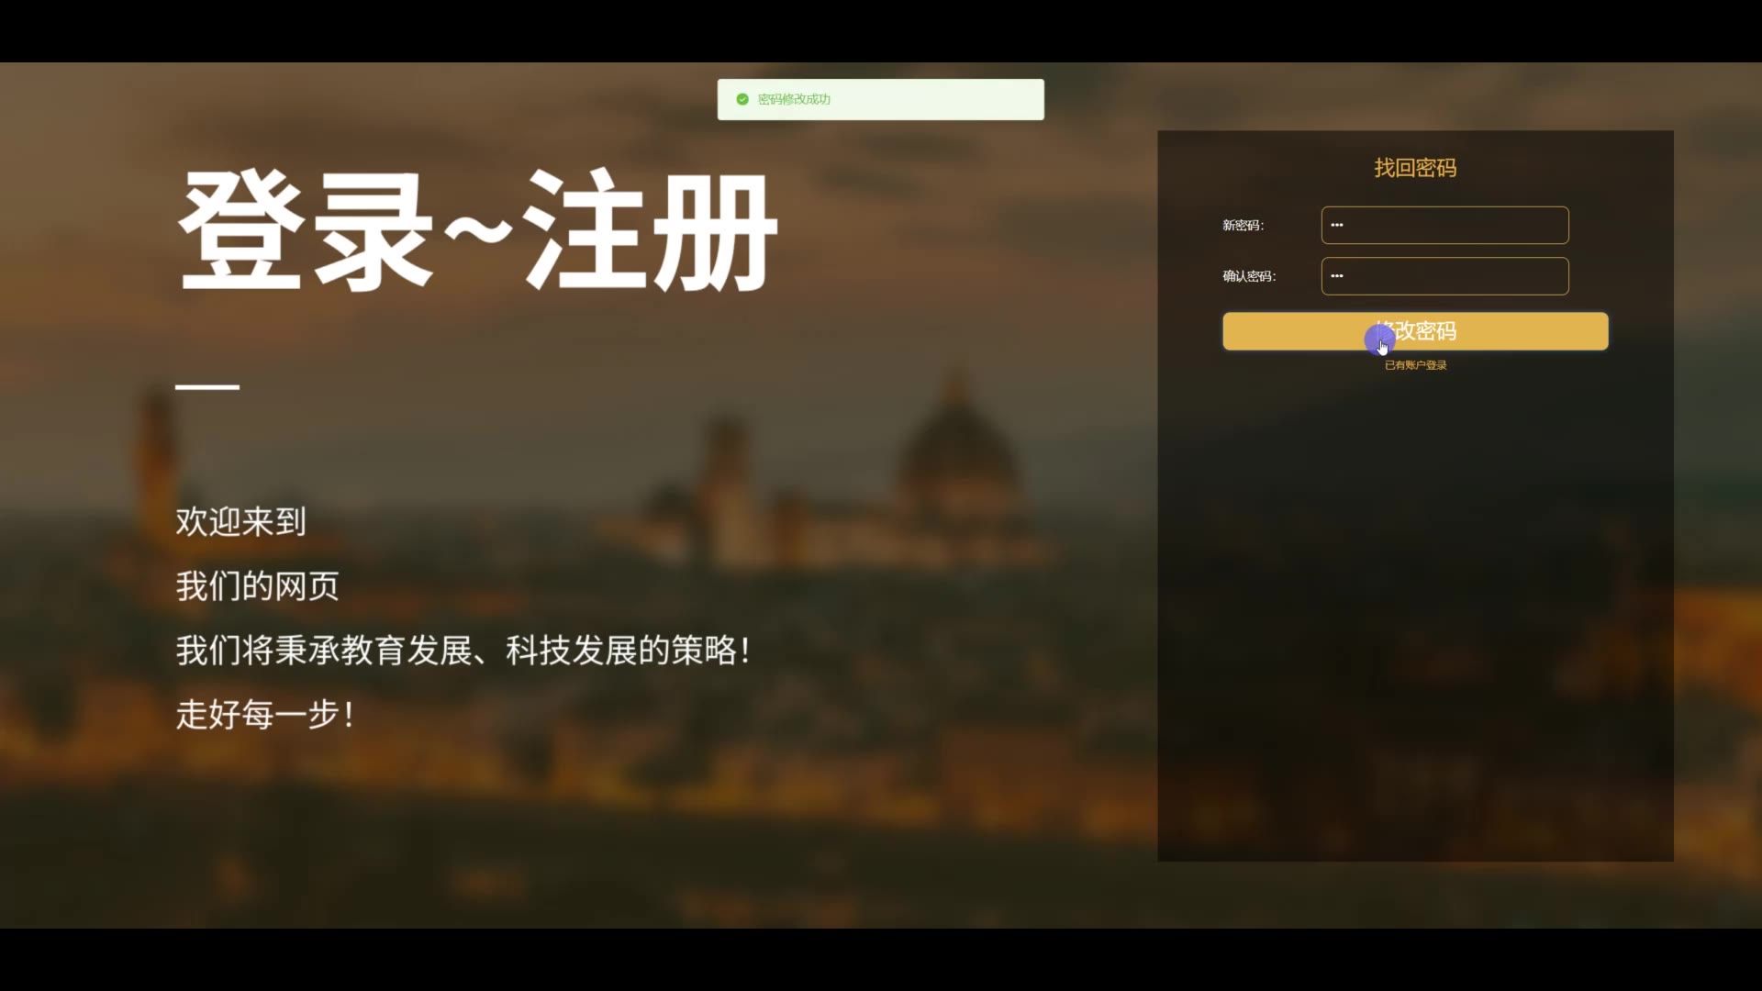Click the masked dots in 确认密码 field
The image size is (1762, 991).
coord(1337,276)
